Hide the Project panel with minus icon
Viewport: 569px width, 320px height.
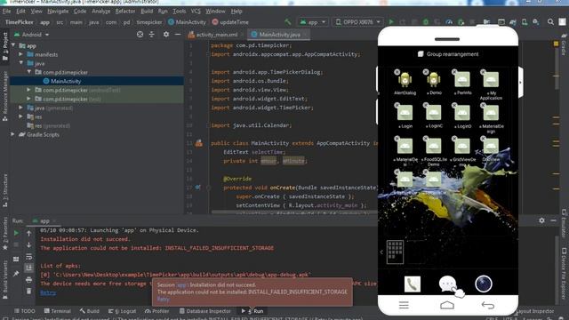click(x=178, y=35)
